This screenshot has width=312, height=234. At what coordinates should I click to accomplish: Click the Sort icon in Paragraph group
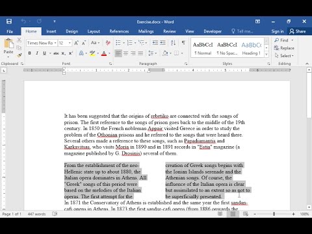[x=173, y=43]
